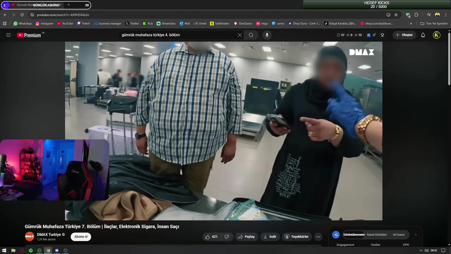Screen dimensions: 451x254
Task: Click the address bar URL
Action: (x=63, y=15)
